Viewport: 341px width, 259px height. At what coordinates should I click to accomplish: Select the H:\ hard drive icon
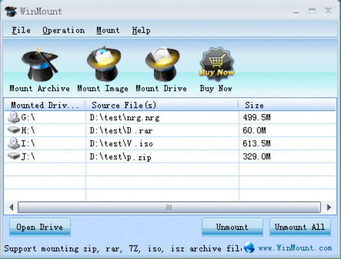pyautogui.click(x=14, y=130)
